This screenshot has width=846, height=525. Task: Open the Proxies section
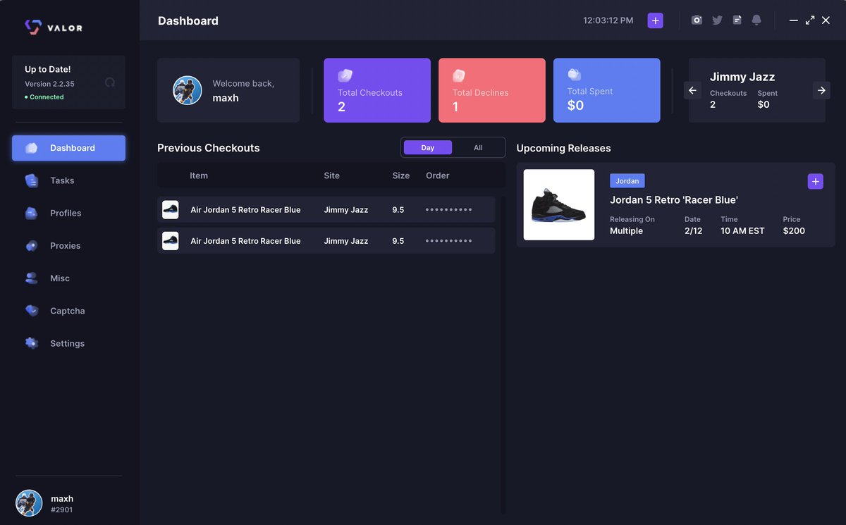(x=65, y=245)
